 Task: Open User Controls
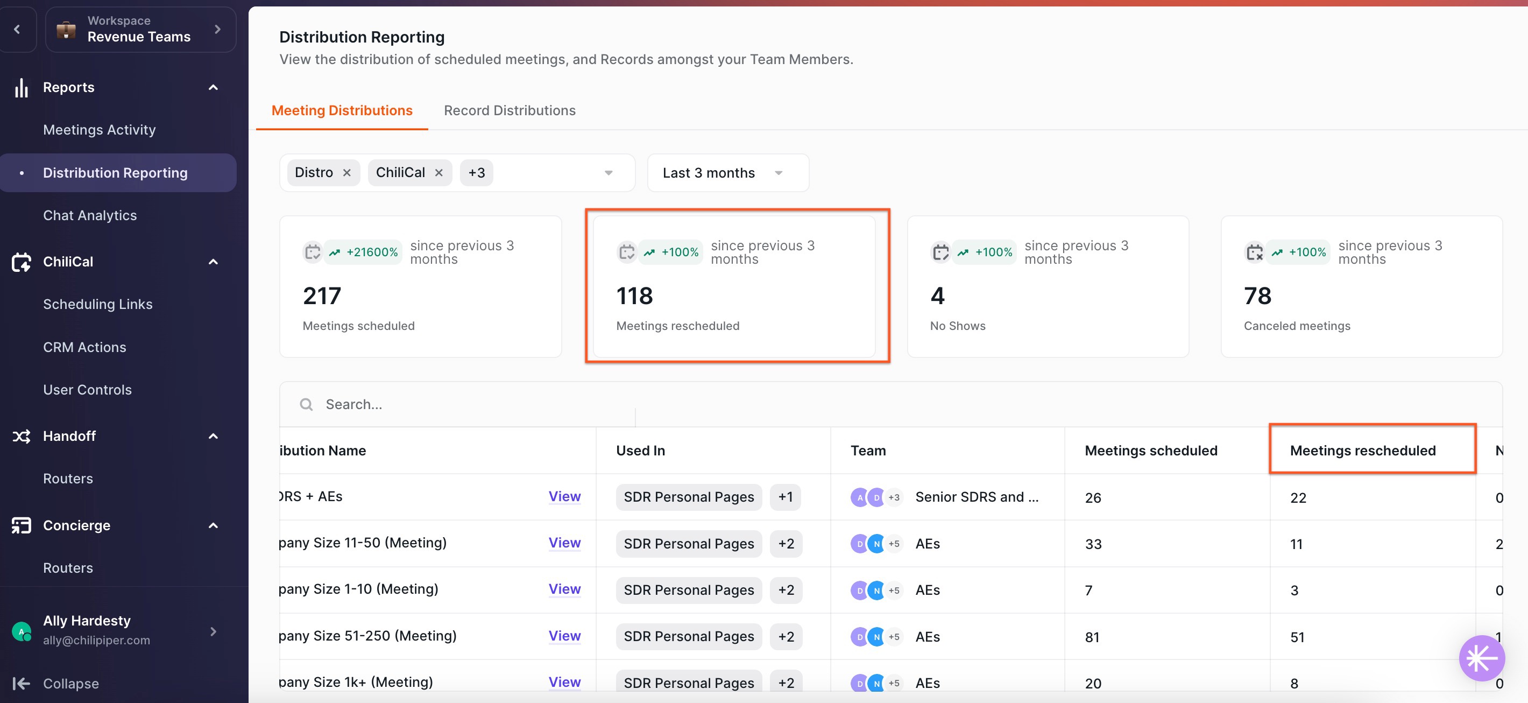pos(87,390)
